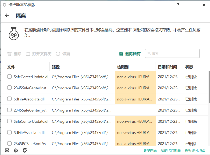
Task: Check the first SdFileAssociate.dll row checkbox
Action: tap(9, 99)
